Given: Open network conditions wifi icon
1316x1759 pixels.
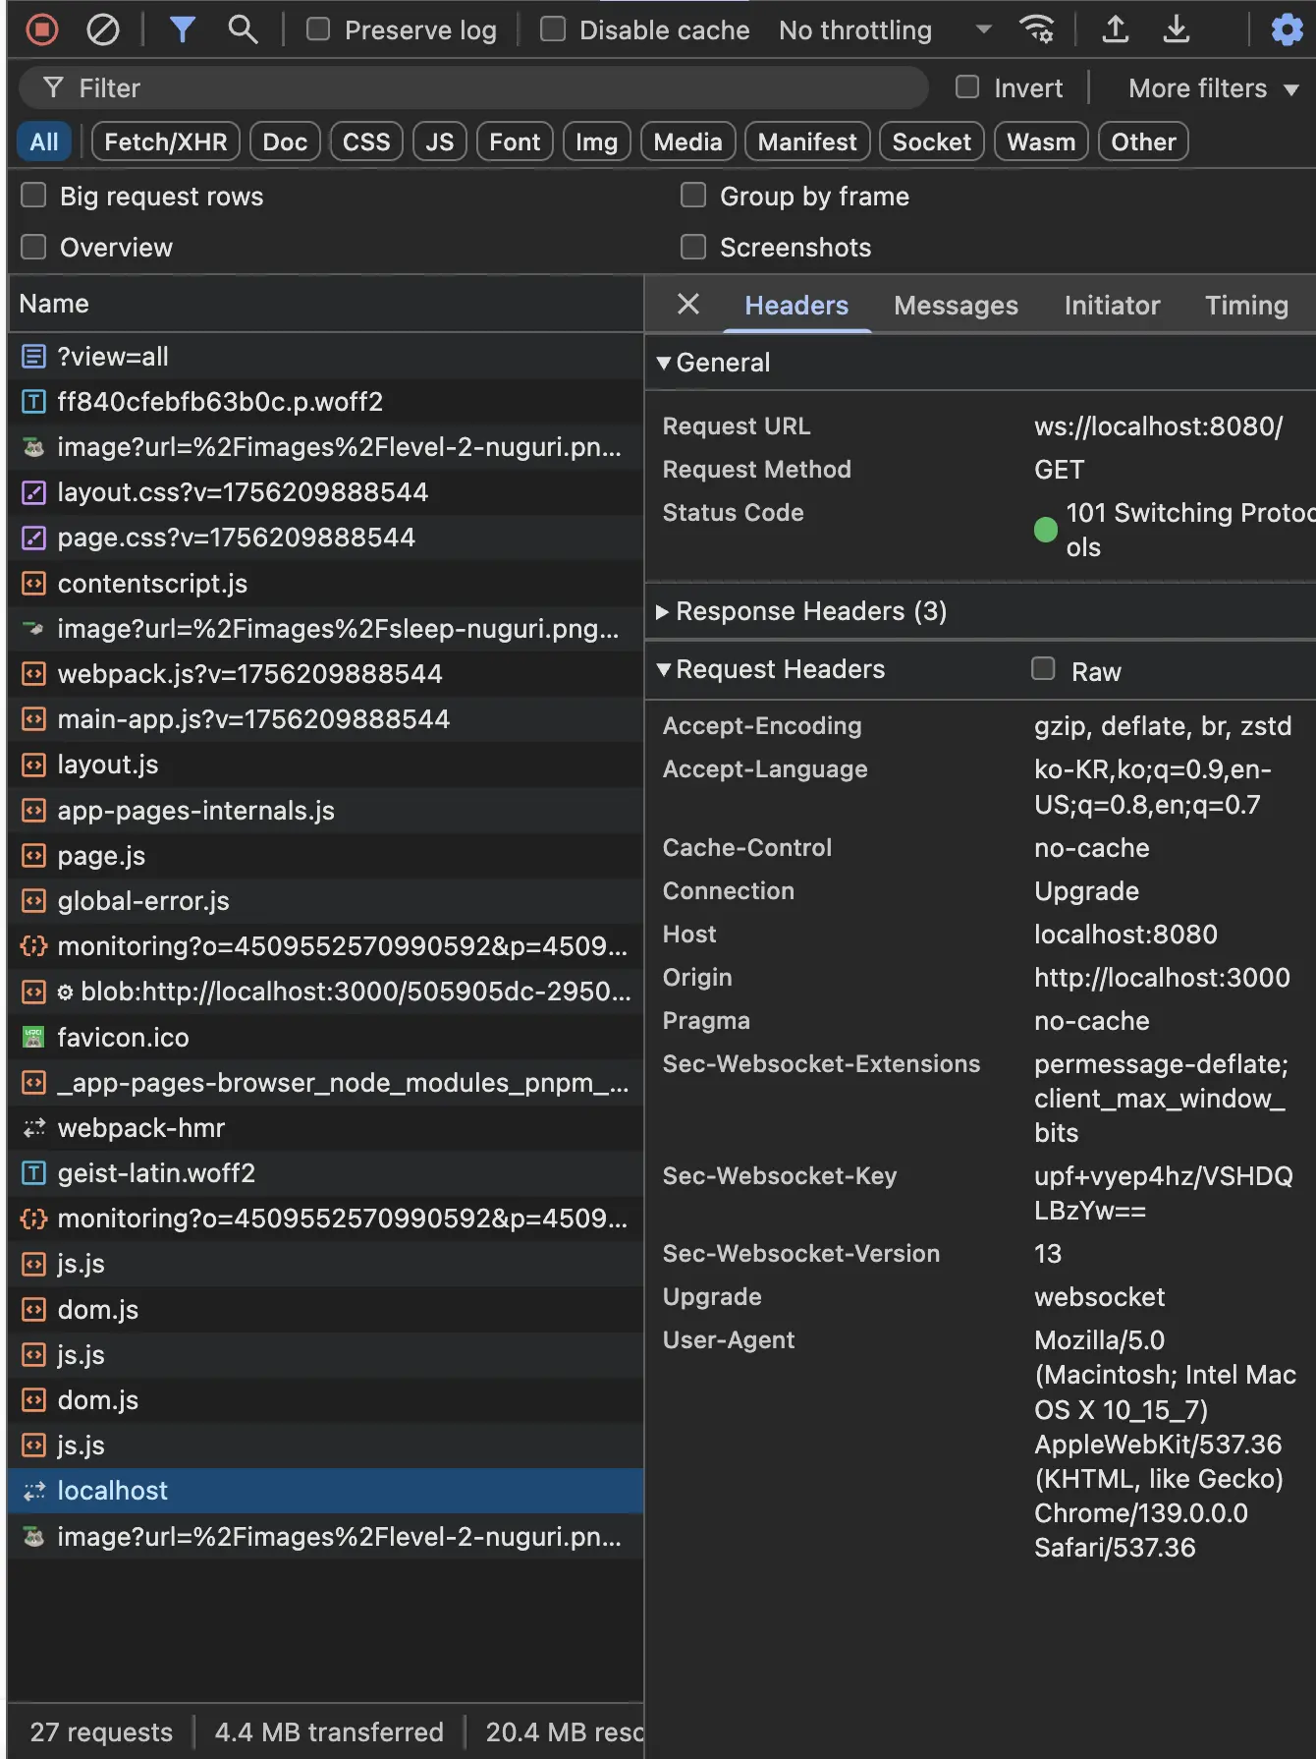Looking at the screenshot, I should point(1037,29).
